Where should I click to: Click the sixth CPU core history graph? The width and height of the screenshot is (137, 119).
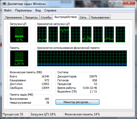coord(98,35)
